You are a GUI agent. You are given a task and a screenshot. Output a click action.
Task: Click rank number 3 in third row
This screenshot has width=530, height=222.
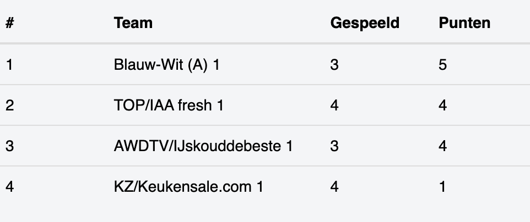pos(9,146)
